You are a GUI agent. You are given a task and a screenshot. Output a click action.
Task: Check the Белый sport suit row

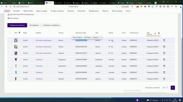(x=10, y=40)
